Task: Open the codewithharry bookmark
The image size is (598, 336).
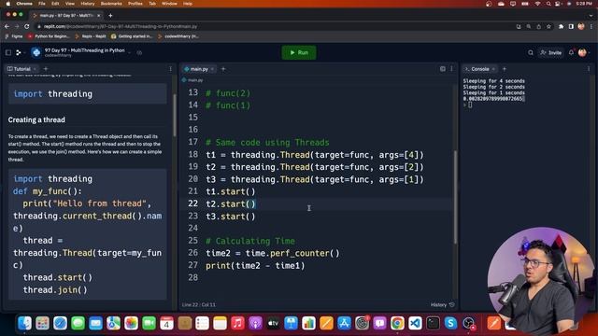Action: coord(178,36)
